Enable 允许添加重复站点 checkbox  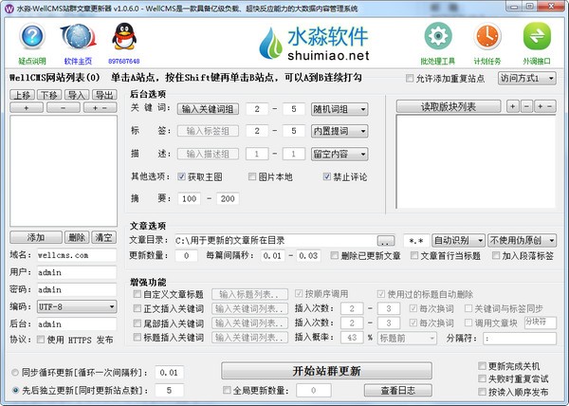(x=410, y=78)
